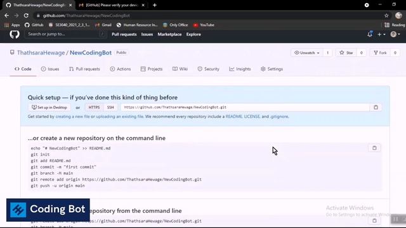This screenshot has height=228, width=406.
Task: Click the 'git push -u origin main' line
Action: pyautogui.click(x=58, y=186)
